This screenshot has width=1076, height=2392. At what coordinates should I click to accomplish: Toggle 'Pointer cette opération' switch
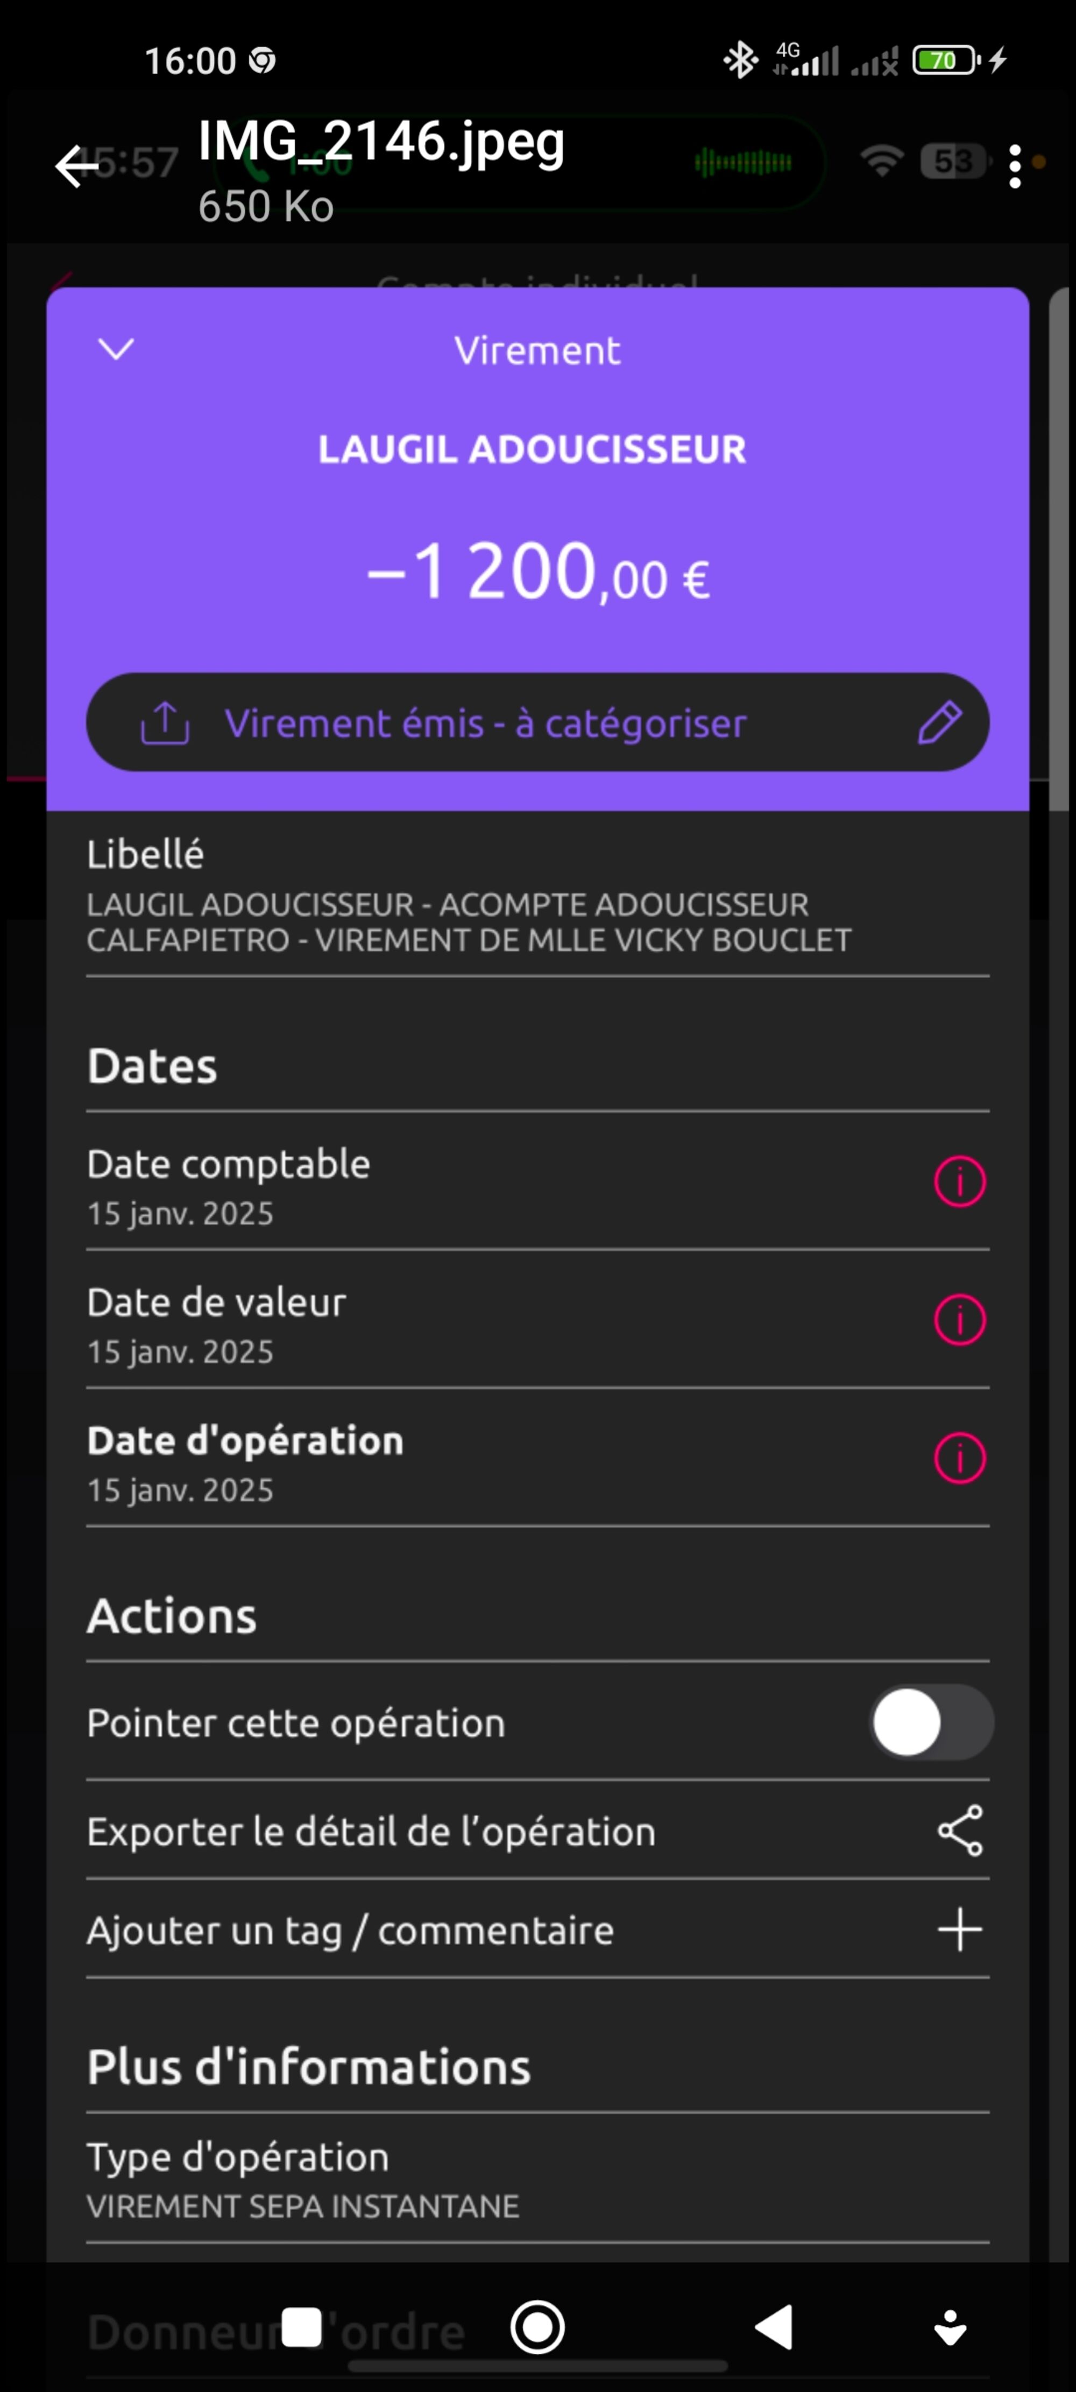(x=931, y=1722)
